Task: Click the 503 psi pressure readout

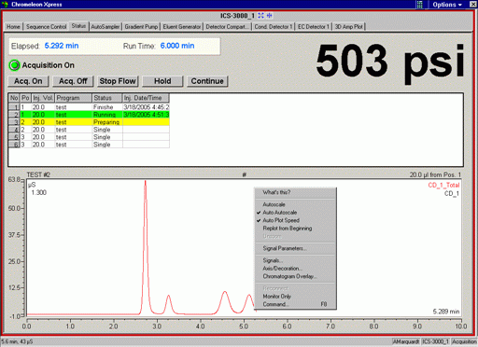Action: (390, 62)
